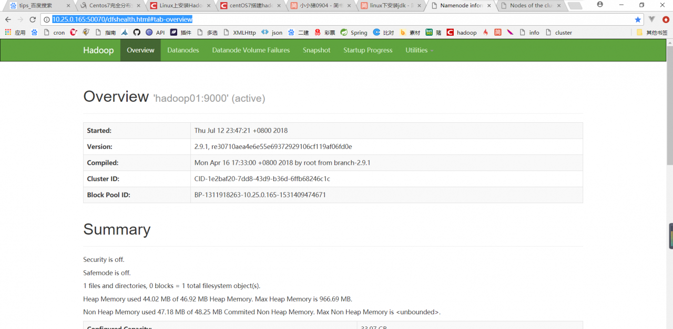Go back with the browser back arrow

tap(8, 19)
